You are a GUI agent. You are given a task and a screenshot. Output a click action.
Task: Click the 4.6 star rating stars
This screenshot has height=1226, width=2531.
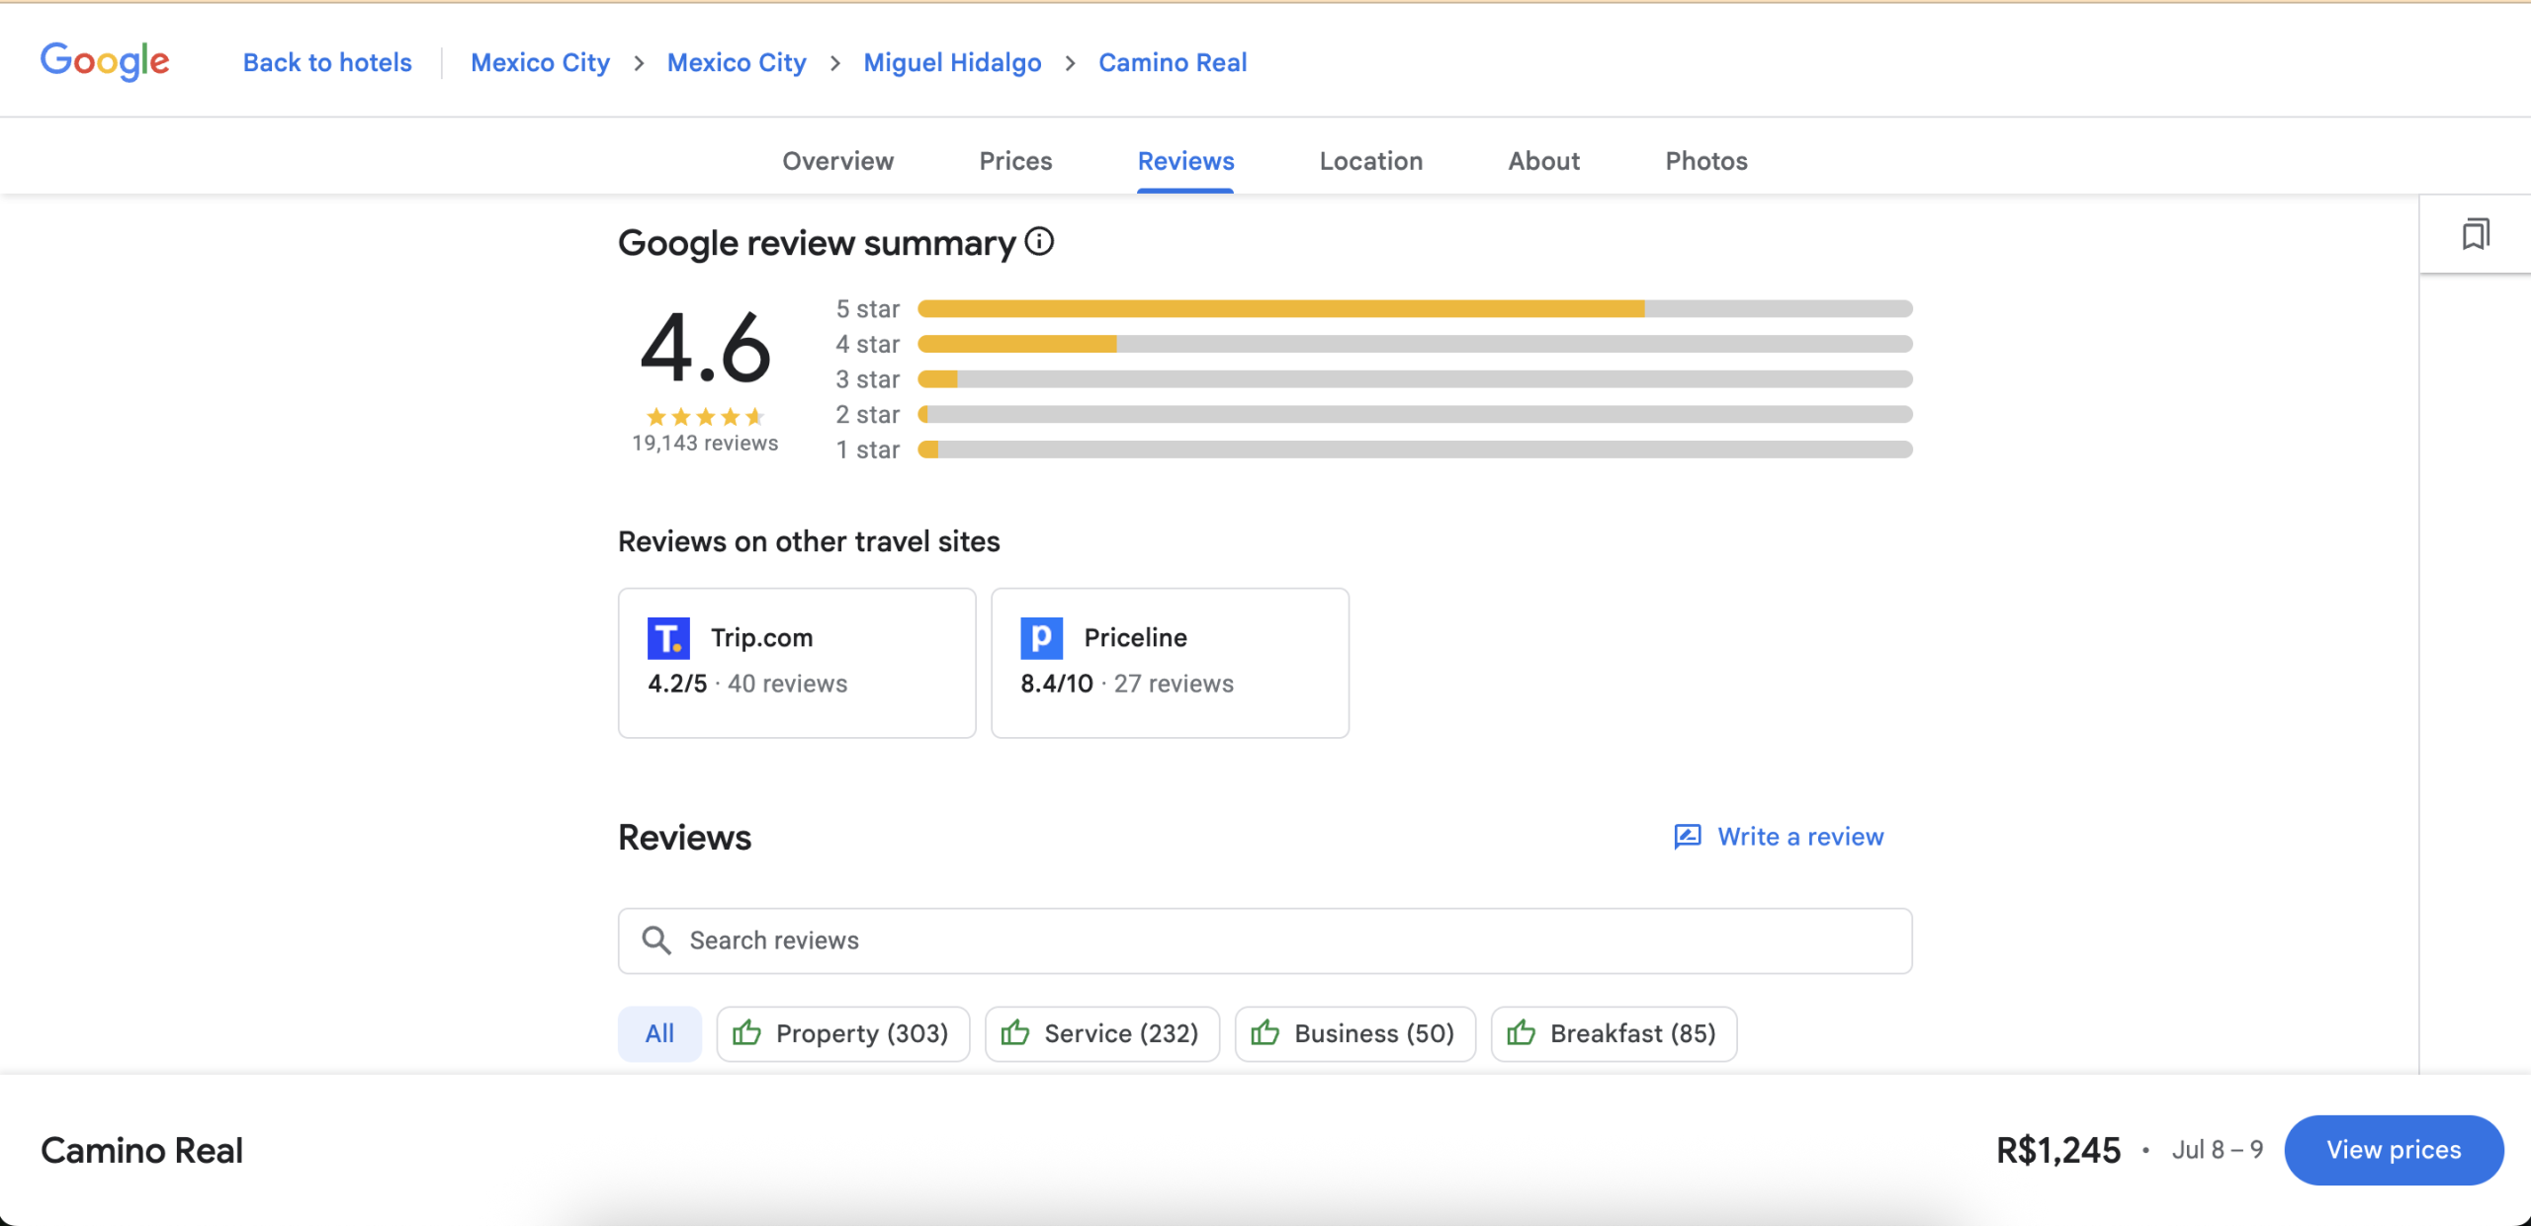(705, 417)
